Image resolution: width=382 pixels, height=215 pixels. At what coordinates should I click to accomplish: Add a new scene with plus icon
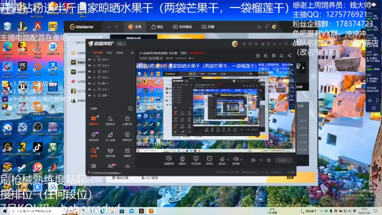click(x=132, y=53)
